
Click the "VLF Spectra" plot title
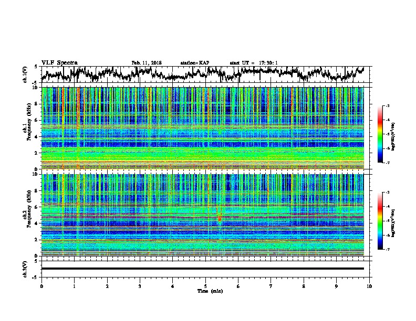[59, 63]
